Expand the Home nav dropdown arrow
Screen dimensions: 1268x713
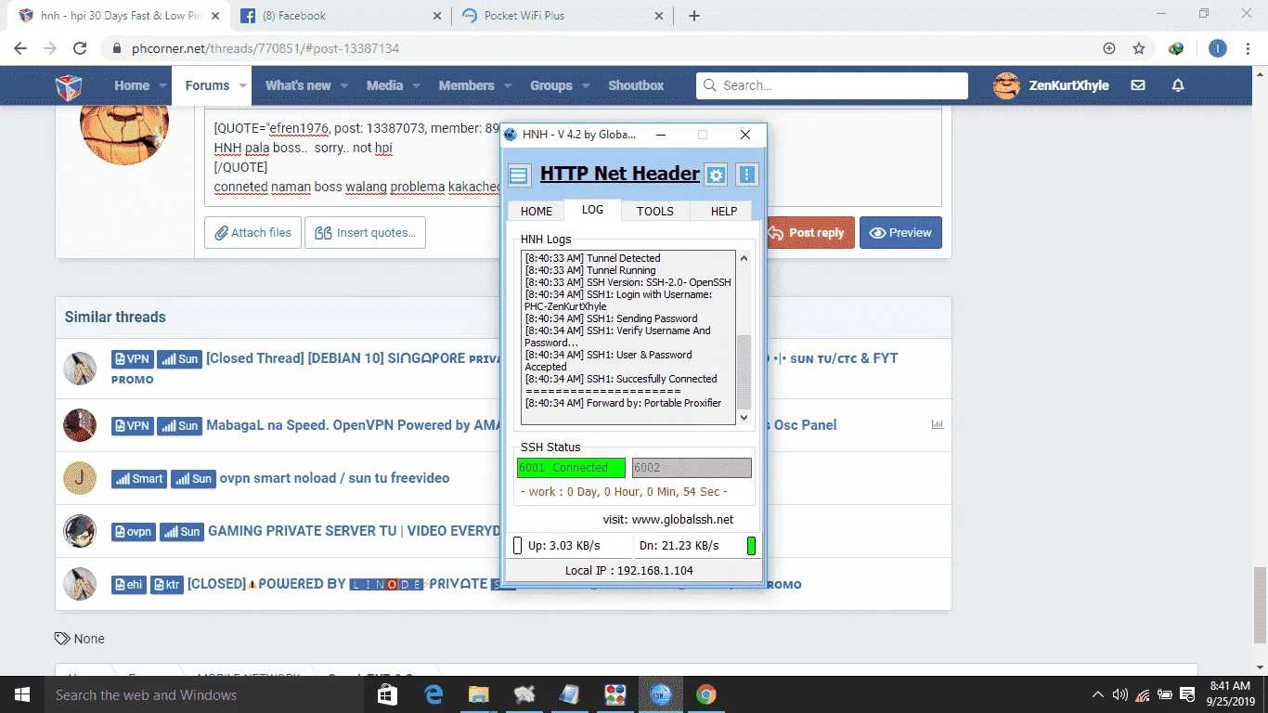(163, 85)
